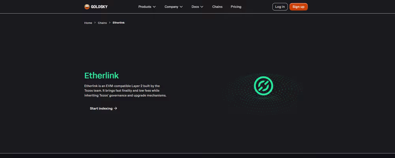Click the arrow icon after Start indexing
Image resolution: width=395 pixels, height=158 pixels.
point(115,108)
